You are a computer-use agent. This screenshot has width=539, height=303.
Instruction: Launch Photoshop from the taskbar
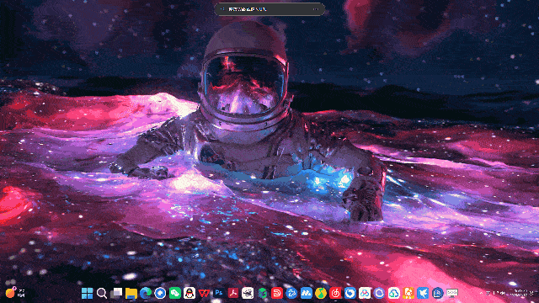click(x=219, y=293)
